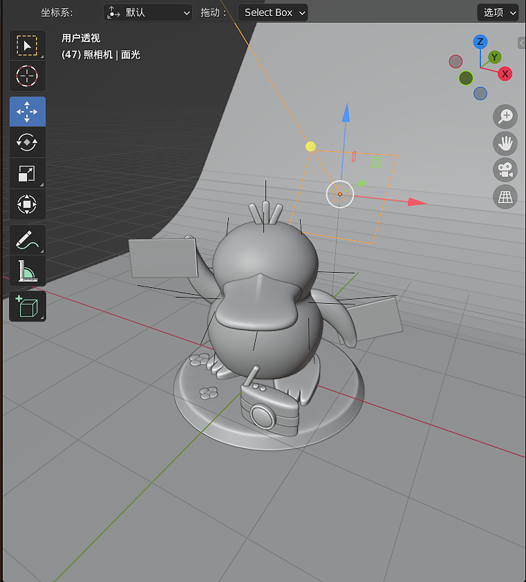Click the (47) 照相机 | 面光 label
The image size is (526, 582).
[x=101, y=55]
